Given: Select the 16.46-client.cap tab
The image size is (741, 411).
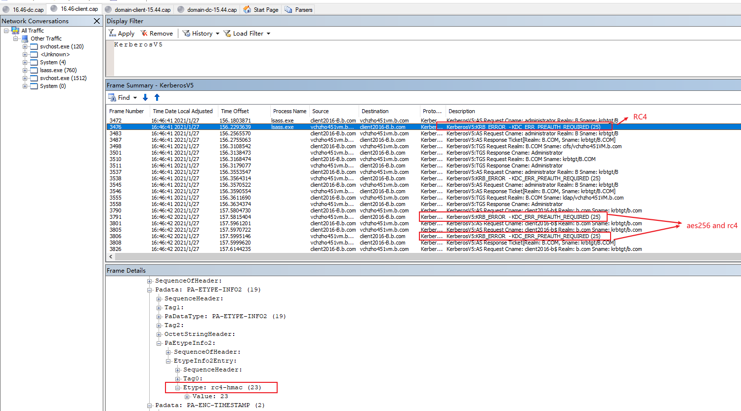Looking at the screenshot, I should (74, 9).
